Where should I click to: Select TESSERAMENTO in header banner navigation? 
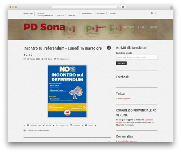click(128, 27)
